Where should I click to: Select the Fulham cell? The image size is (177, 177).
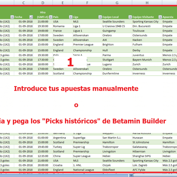click(147, 45)
